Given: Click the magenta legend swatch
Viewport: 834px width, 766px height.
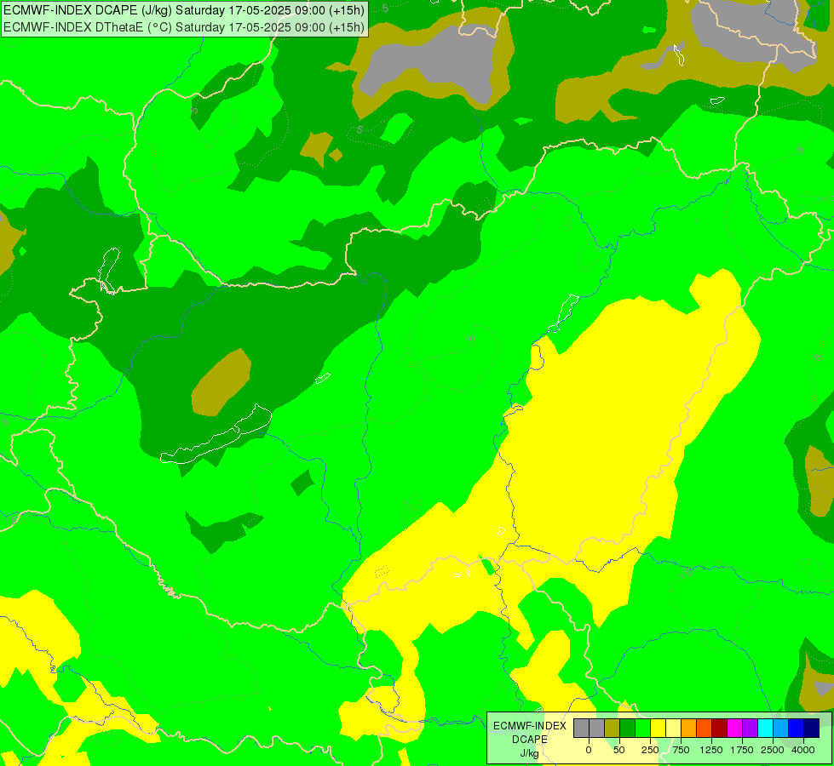Looking at the screenshot, I should [734, 729].
